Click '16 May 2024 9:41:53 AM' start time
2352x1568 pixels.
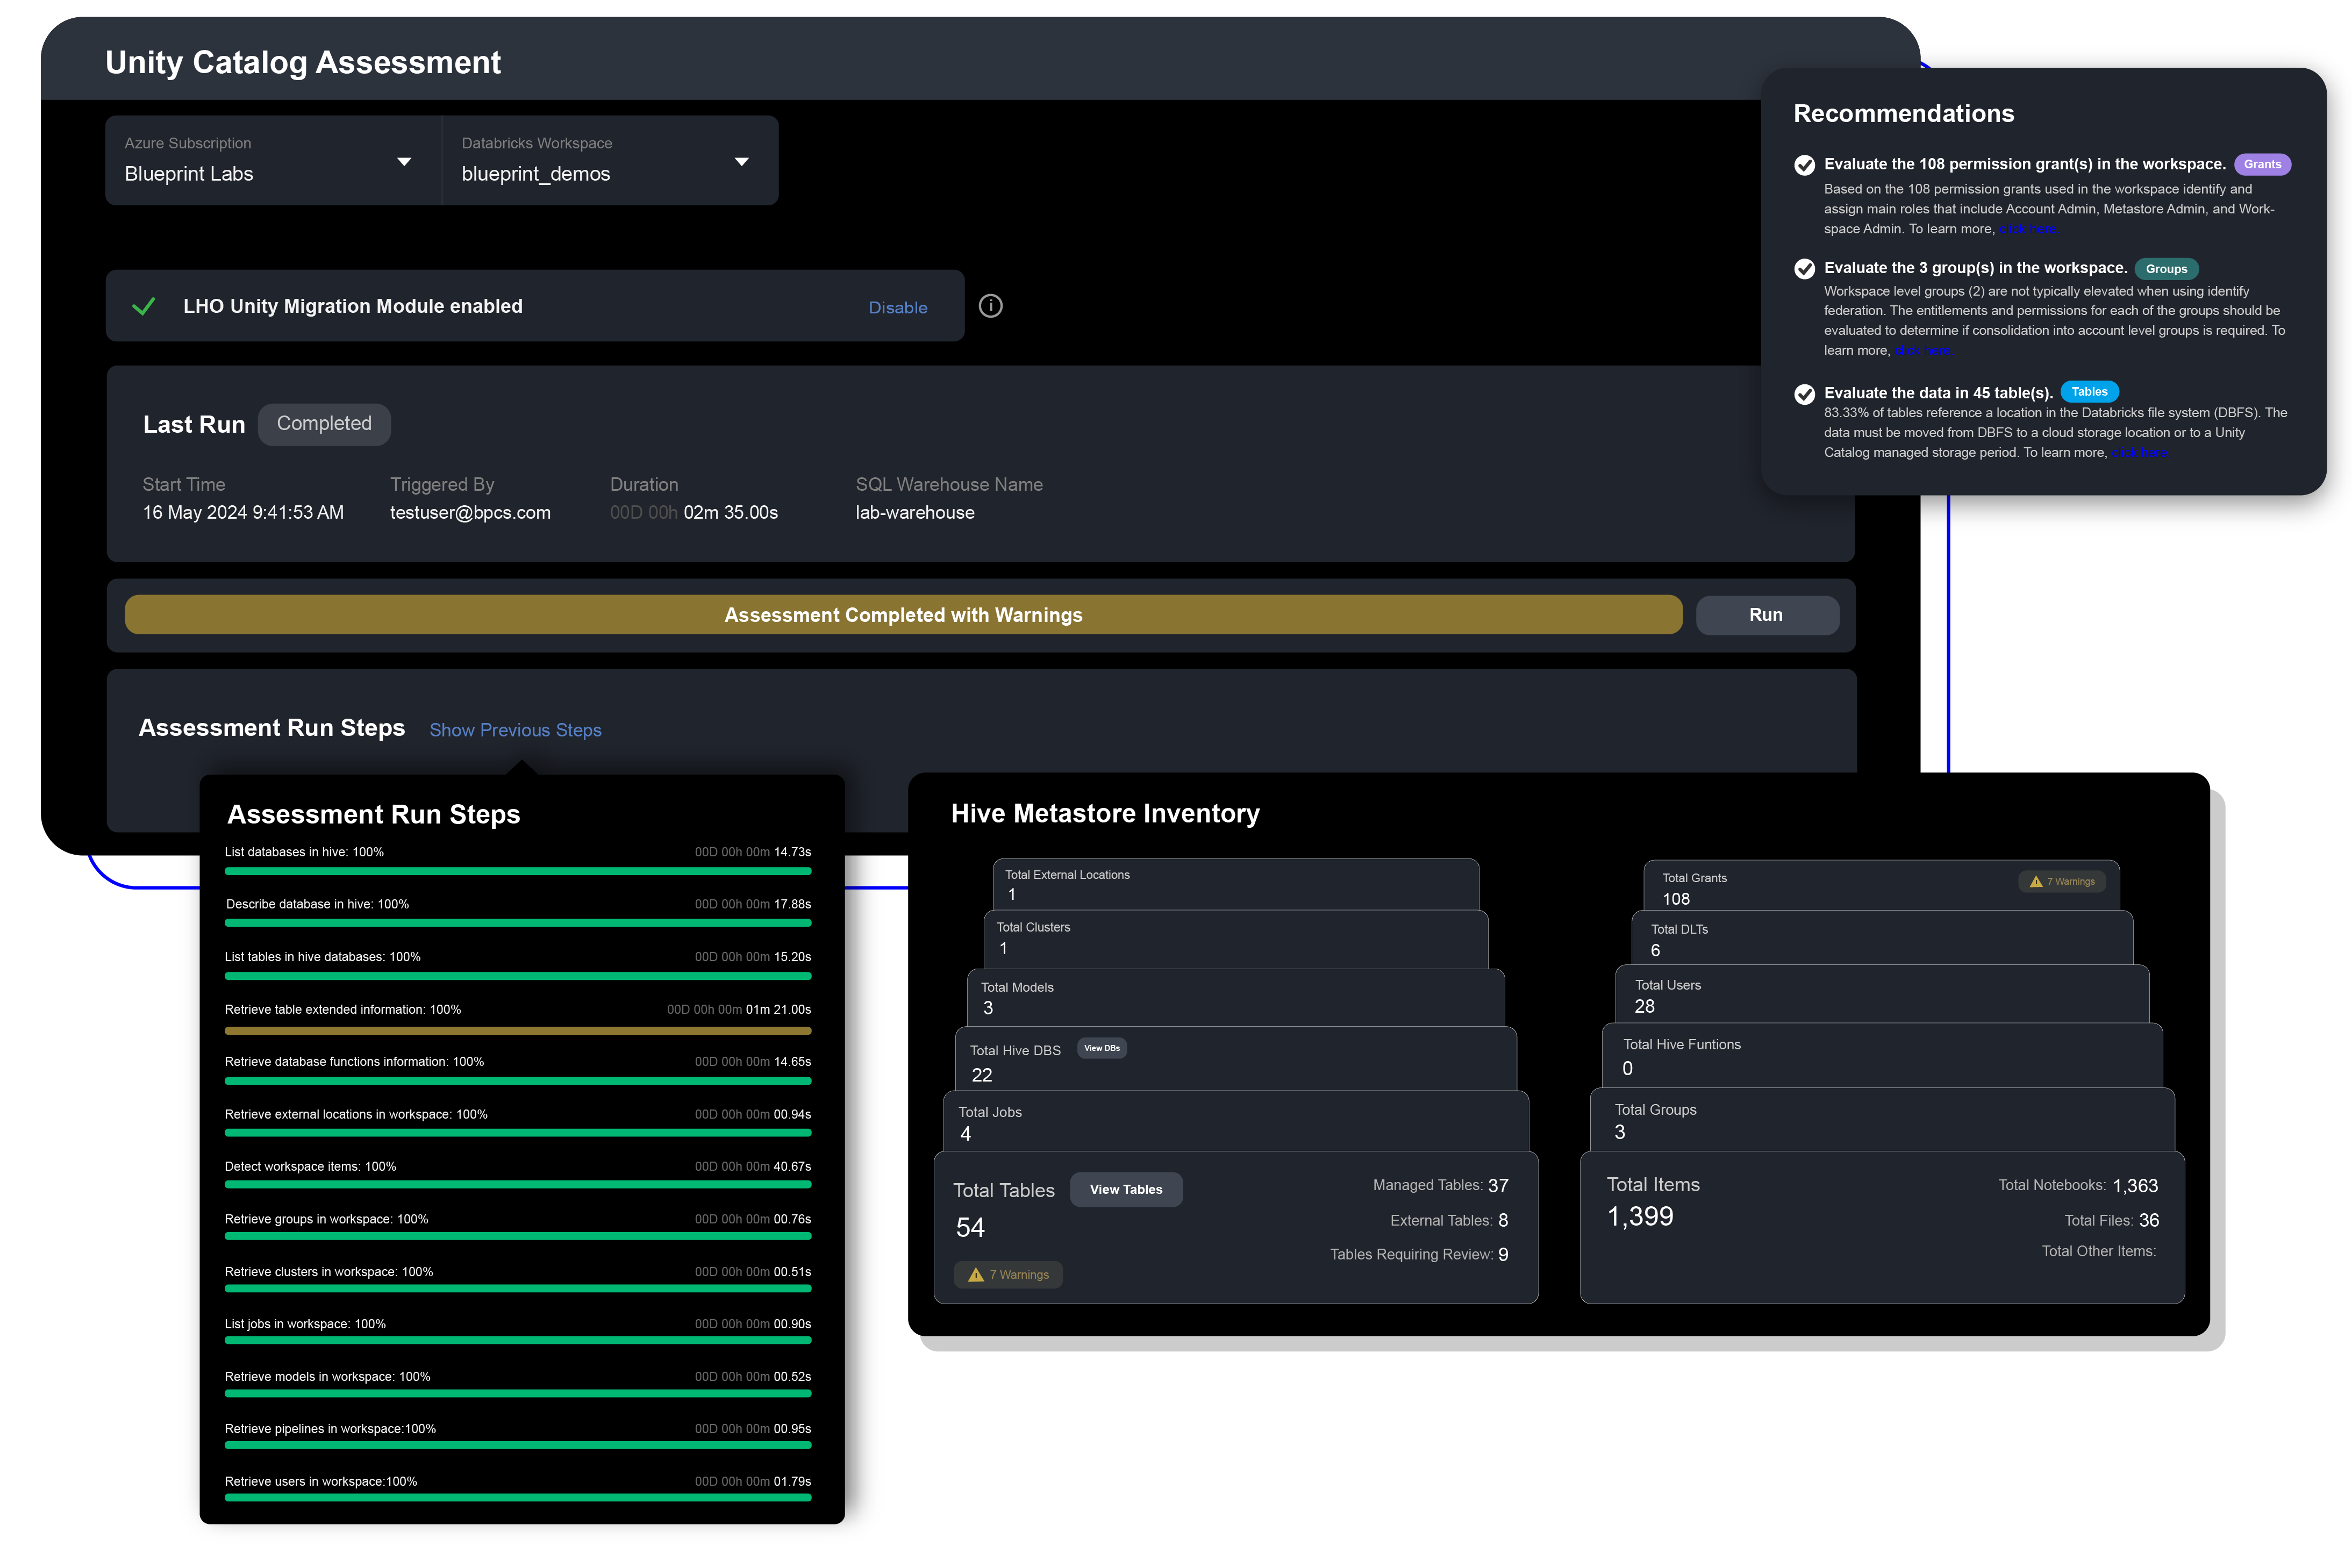point(243,513)
